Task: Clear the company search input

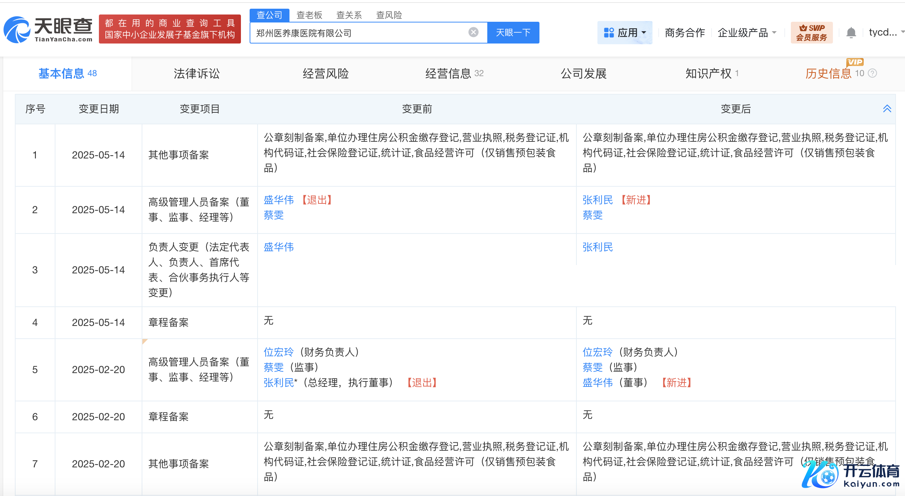Action: coord(473,33)
